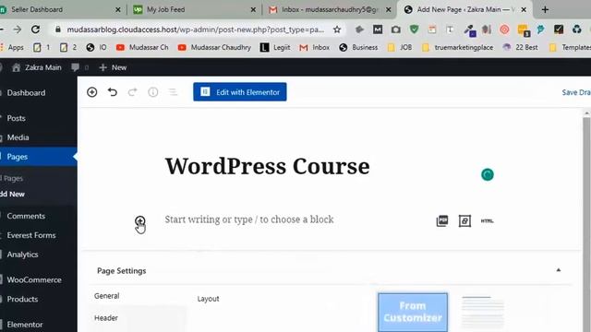Viewport: 591px width, 332px height.
Task: Undo the last editor change
Action: tap(113, 92)
